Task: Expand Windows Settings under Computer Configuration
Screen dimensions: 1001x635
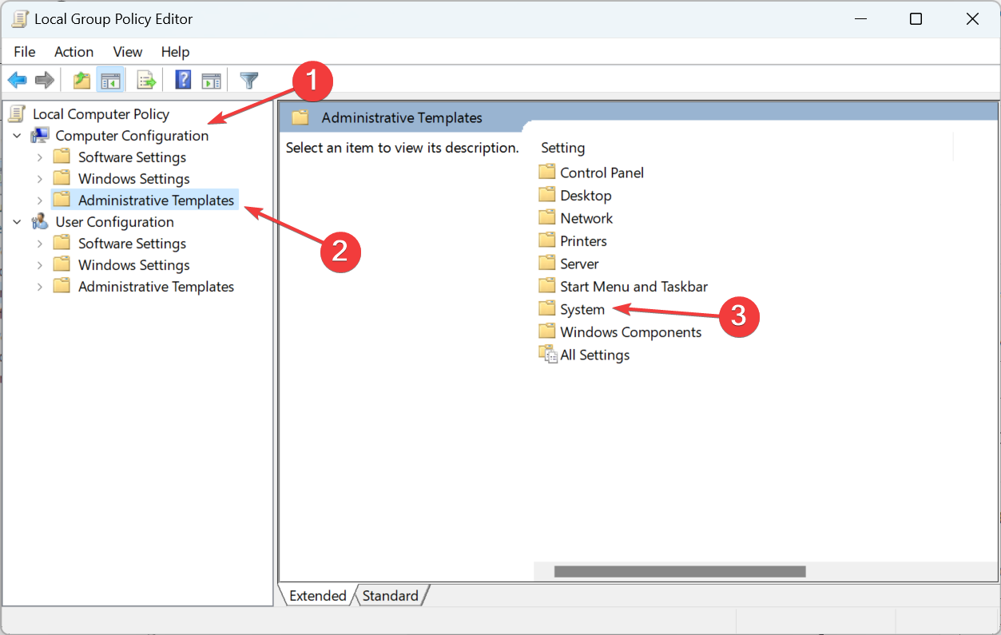Action: (40, 179)
